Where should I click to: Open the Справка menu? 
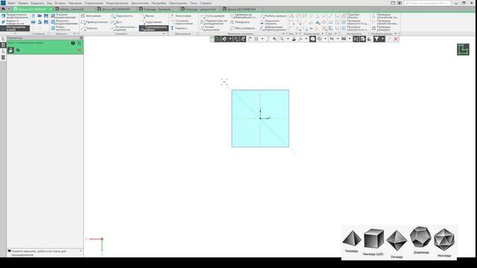[206, 3]
